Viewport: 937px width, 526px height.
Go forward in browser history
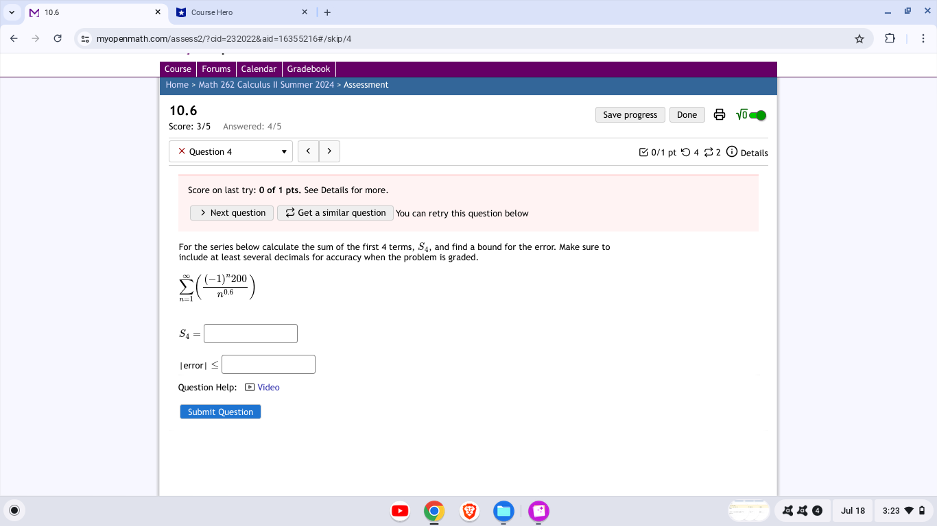[36, 38]
